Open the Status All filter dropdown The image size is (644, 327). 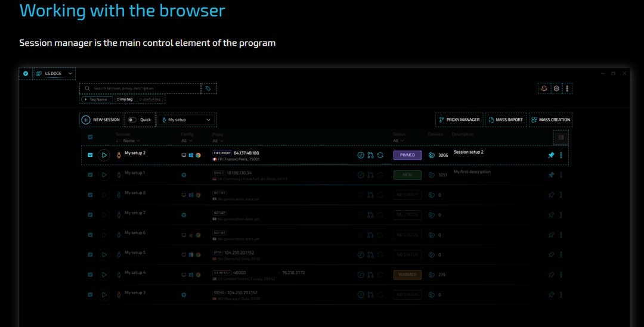point(399,141)
